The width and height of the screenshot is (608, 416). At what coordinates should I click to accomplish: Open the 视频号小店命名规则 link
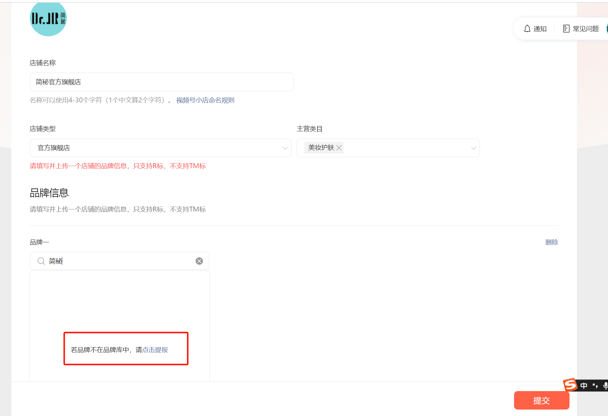pos(205,100)
